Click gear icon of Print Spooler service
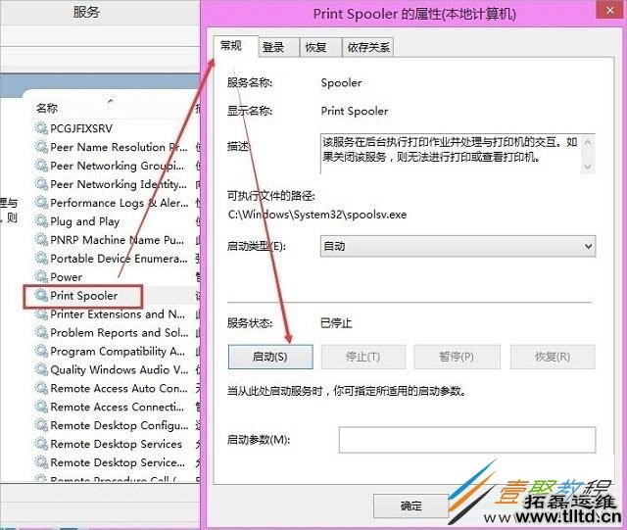This screenshot has height=530, width=627. point(41,295)
